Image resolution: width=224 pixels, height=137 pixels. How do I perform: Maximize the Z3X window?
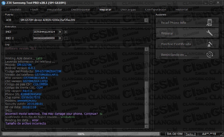click(211, 2)
